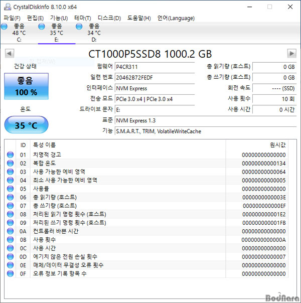The image size is (301, 303).
Task: Select the C: drive tab showing 48 °C
Action: click(x=19, y=33)
